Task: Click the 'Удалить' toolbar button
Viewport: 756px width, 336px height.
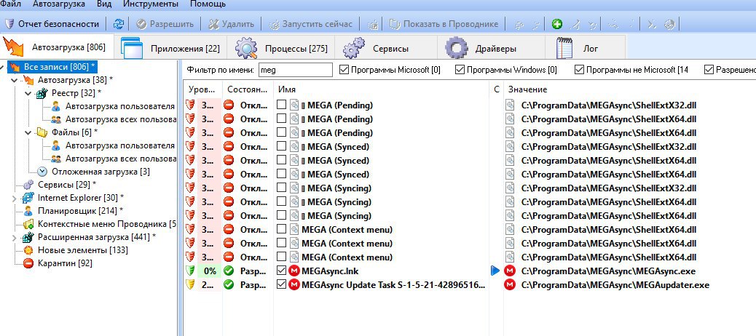Action: (232, 24)
